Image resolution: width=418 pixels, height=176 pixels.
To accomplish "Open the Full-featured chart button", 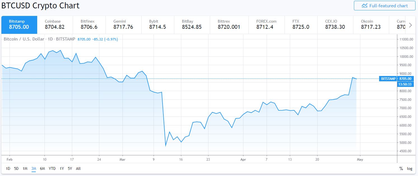I will [x=384, y=6].
